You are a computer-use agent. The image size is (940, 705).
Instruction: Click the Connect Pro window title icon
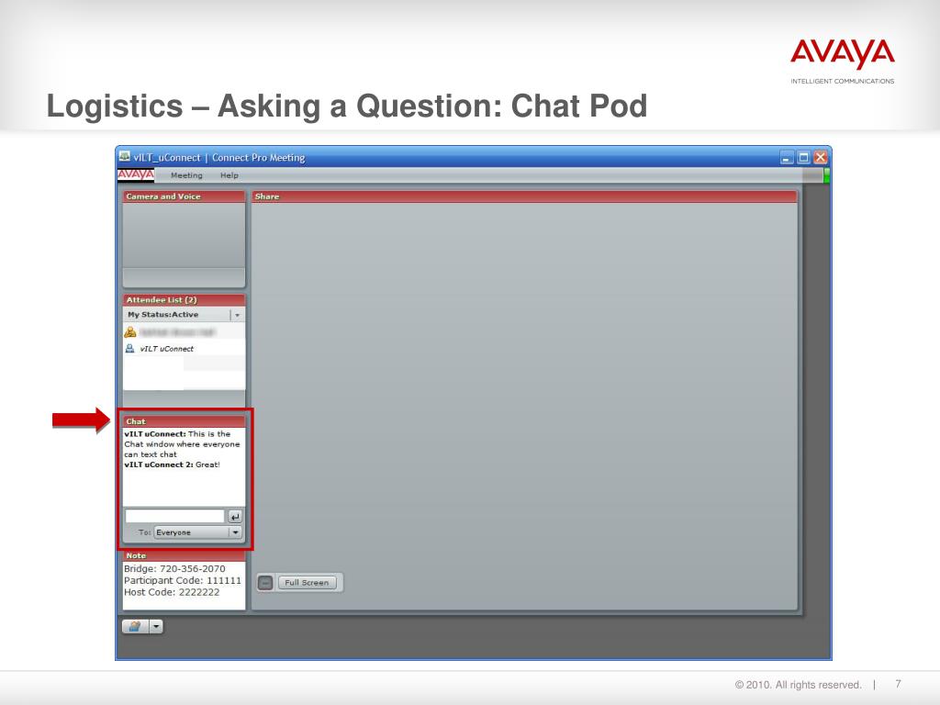pyautogui.click(x=125, y=156)
